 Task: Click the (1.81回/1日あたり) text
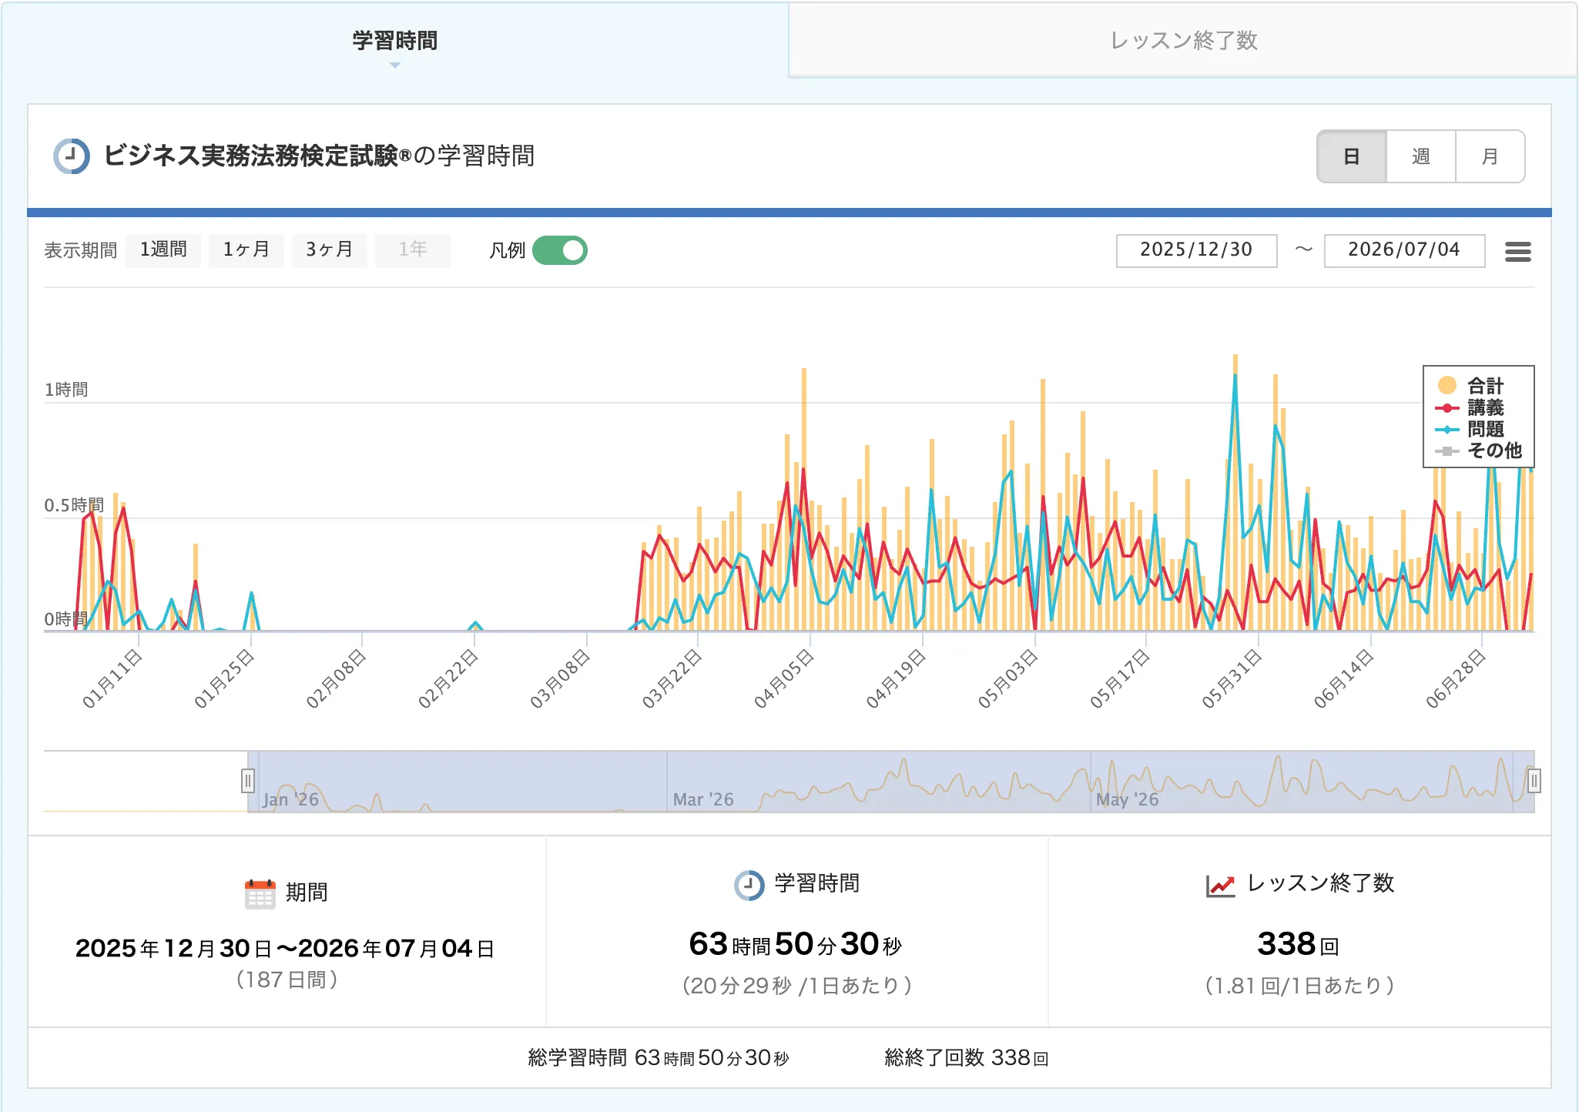[1299, 986]
